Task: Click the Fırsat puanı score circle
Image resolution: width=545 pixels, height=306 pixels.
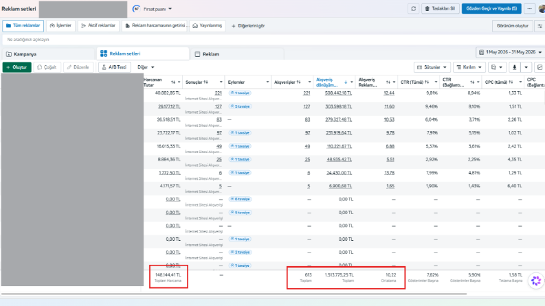Action: pyautogui.click(x=136, y=9)
